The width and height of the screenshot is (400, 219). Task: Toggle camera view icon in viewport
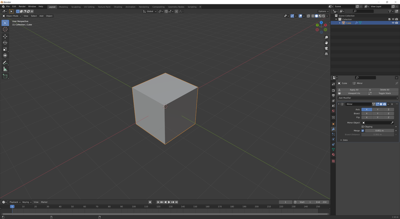326,48
